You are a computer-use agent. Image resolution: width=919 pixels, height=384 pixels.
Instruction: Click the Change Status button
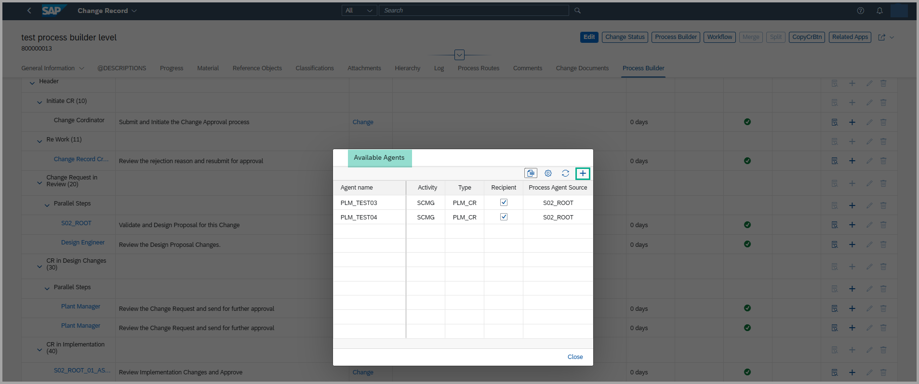point(625,37)
